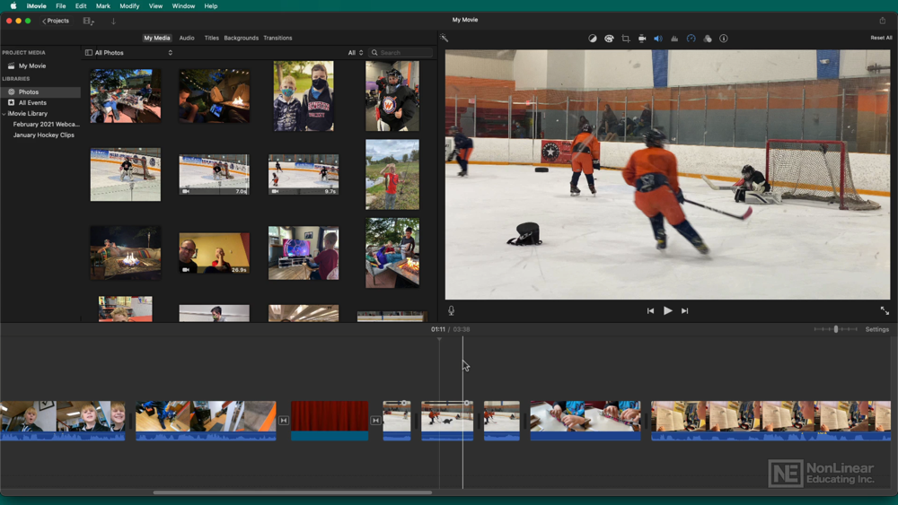Image resolution: width=898 pixels, height=505 pixels.
Task: Select February 2021 Webcam event
Action: click(x=46, y=124)
